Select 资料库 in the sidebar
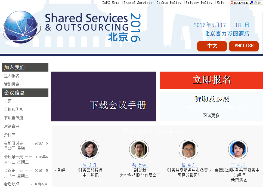Image resolution: width=263 pixels, height=187 pixels. [x=10, y=135]
